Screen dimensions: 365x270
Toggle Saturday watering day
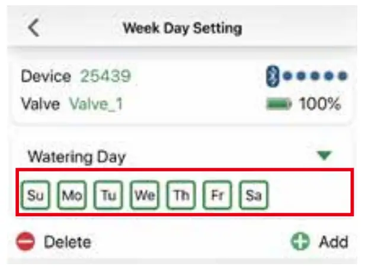[x=253, y=195]
